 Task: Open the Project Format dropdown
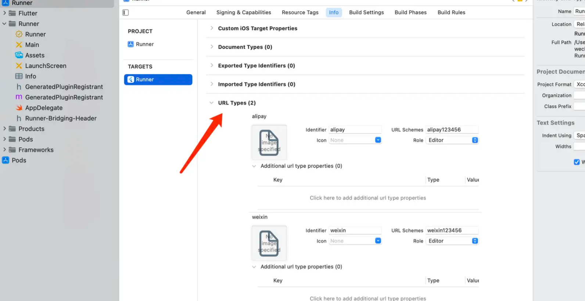579,84
